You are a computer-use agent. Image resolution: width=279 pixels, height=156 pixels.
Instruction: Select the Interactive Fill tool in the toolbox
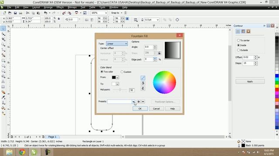[3, 114]
